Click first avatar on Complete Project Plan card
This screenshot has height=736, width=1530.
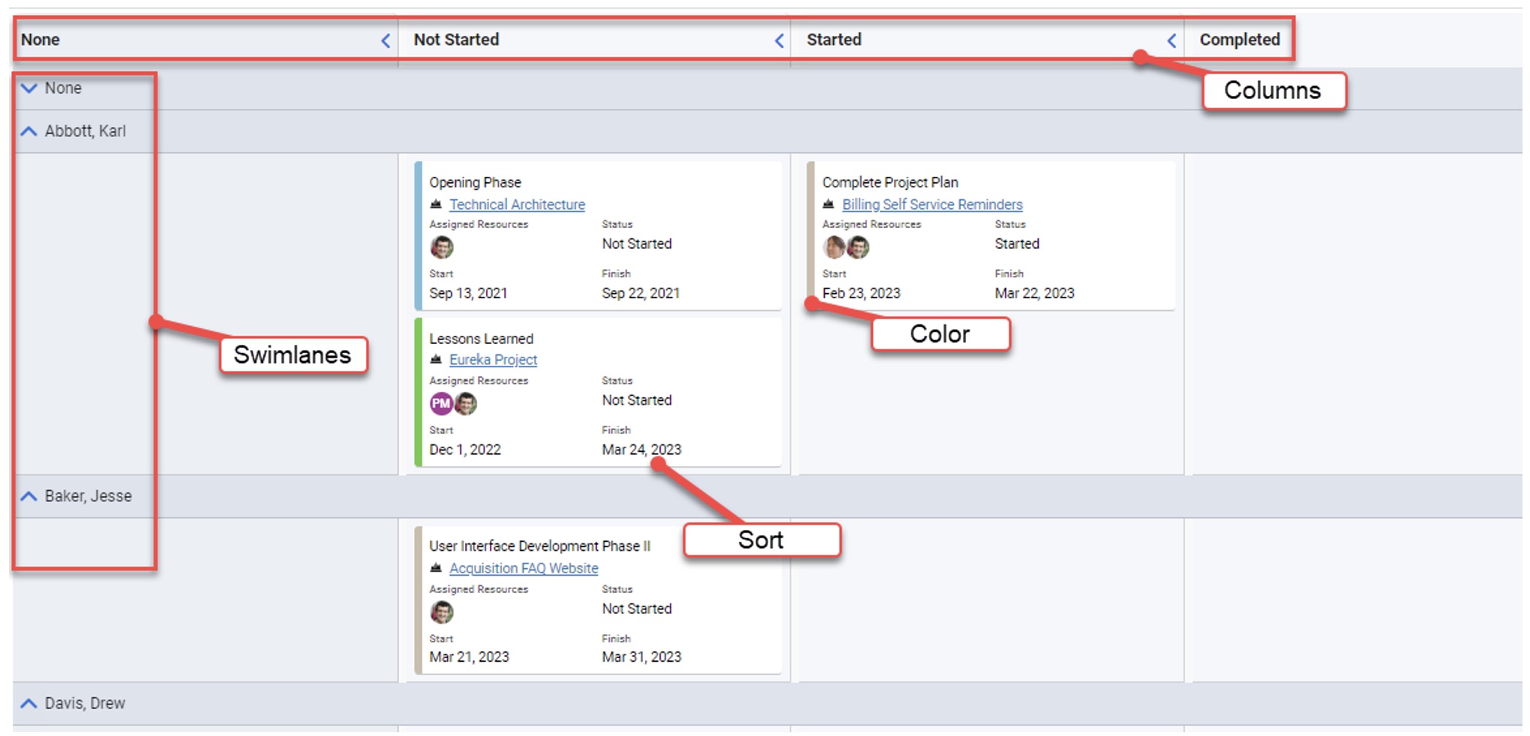(x=833, y=247)
